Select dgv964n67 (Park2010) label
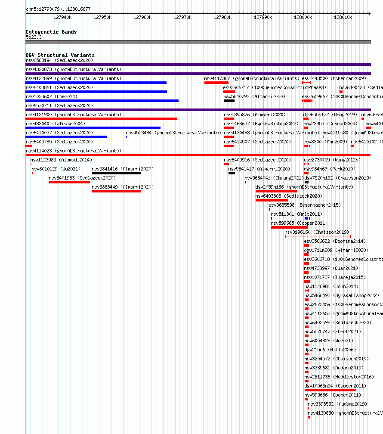383x434 pixels. tap(330, 169)
